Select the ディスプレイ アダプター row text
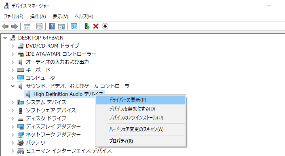The image size is (285, 156). (53, 127)
